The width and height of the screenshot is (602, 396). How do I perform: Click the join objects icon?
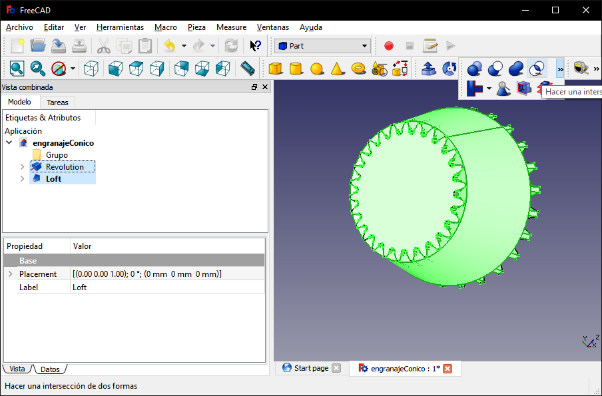[x=475, y=89]
